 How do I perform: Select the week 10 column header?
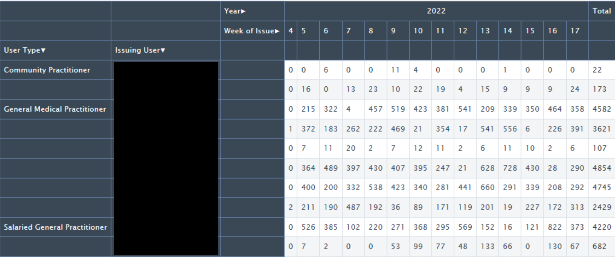coord(421,31)
